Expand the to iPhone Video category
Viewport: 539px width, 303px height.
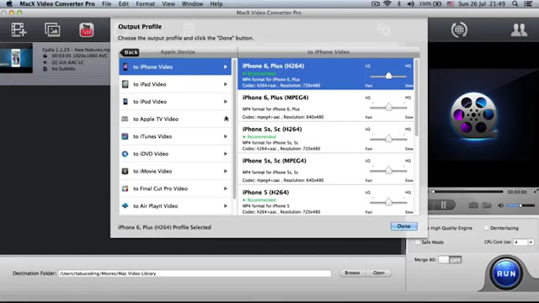tap(175, 67)
